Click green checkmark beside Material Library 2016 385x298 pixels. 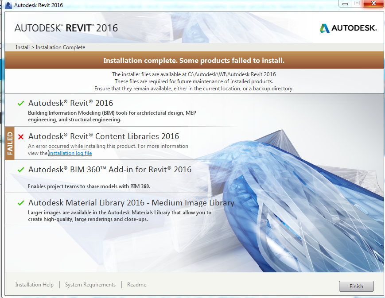pos(21,203)
